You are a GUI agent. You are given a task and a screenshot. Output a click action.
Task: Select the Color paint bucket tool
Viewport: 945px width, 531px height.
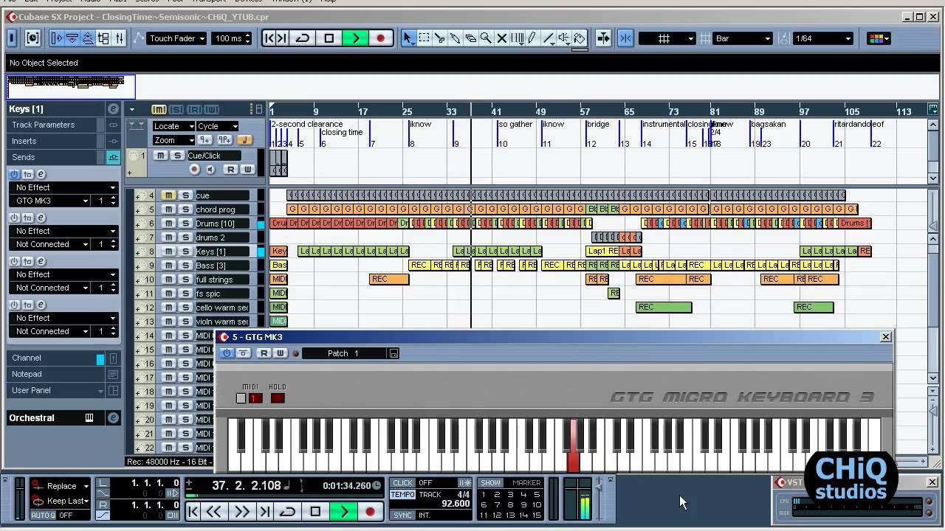coord(580,38)
